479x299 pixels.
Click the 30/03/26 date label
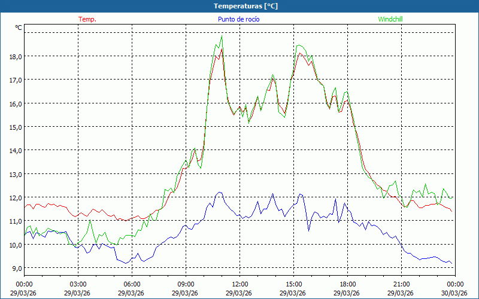tap(455, 293)
